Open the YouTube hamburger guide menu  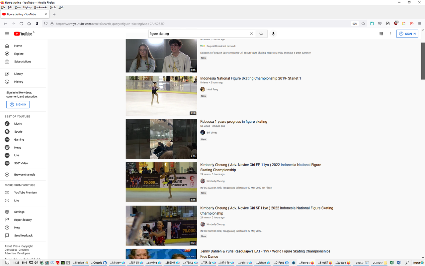tap(7, 34)
